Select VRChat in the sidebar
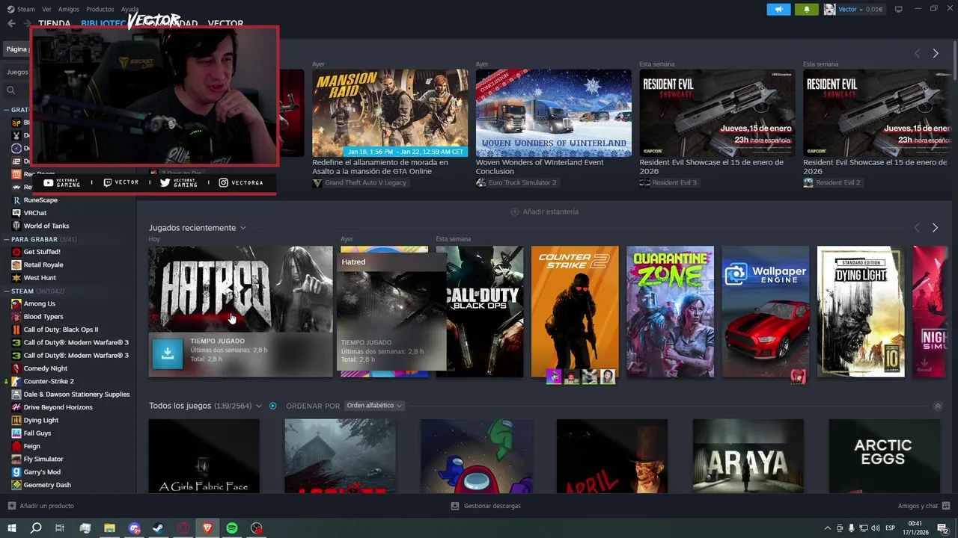 (34, 213)
